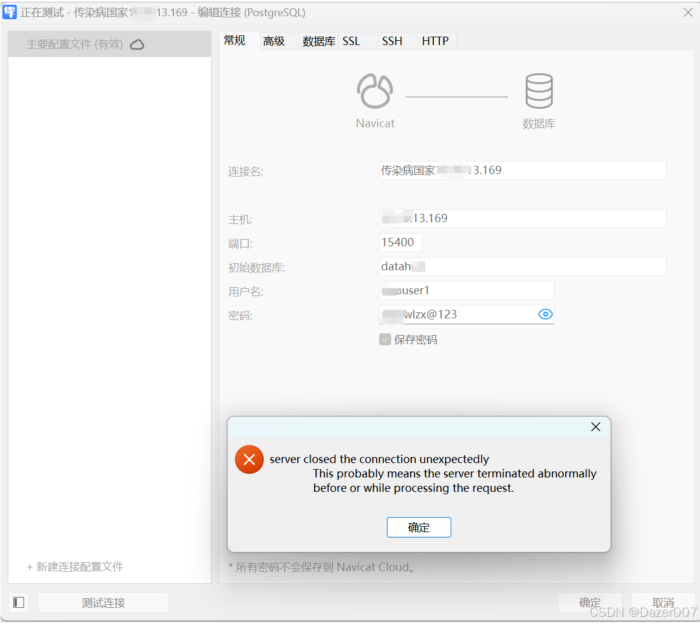Viewport: 700px width, 624px height.
Task: Click the Navicat logo in the connection diagram
Action: 375,91
